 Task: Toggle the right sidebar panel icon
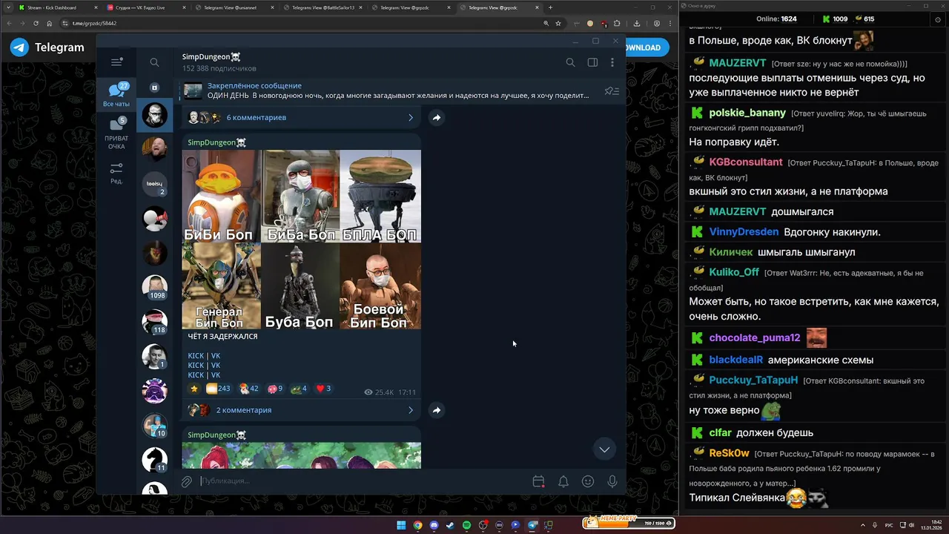point(592,62)
